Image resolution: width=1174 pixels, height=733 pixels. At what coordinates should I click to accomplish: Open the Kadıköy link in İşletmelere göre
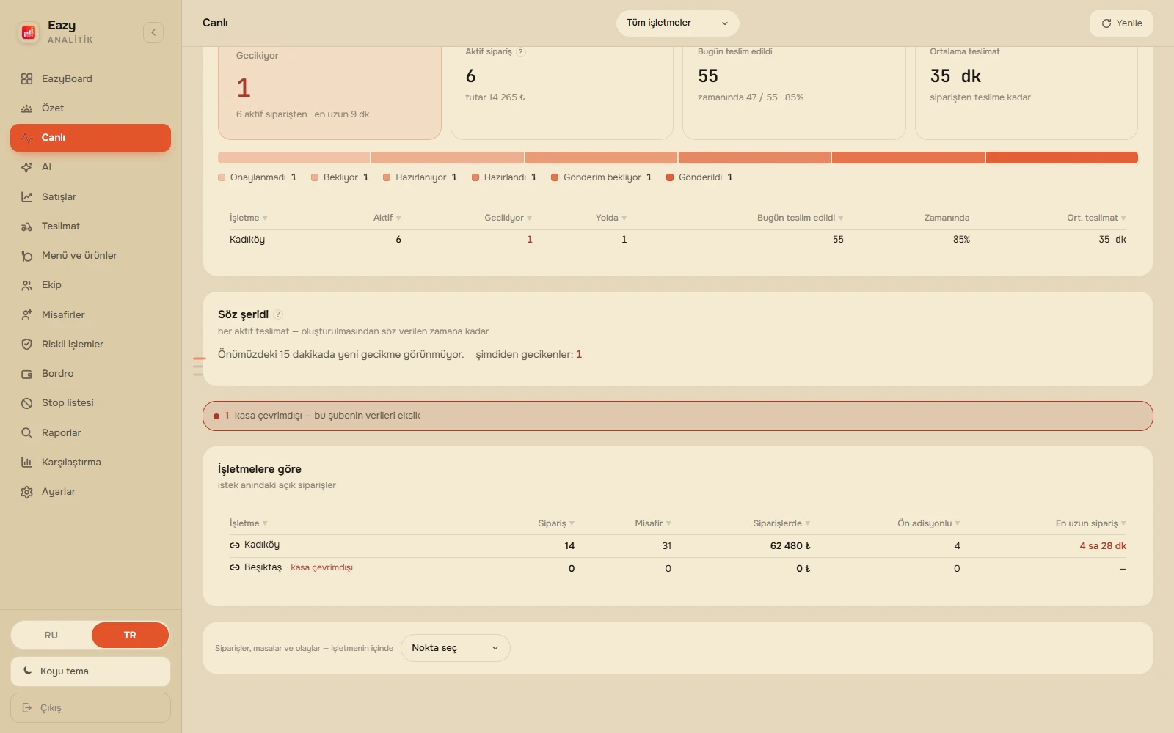tap(255, 545)
